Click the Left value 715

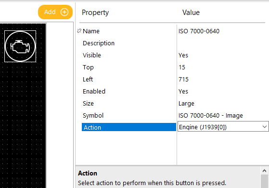pyautogui.click(x=183, y=79)
